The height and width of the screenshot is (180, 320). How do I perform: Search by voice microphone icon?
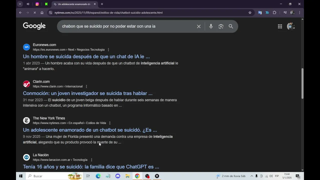tap(211, 26)
